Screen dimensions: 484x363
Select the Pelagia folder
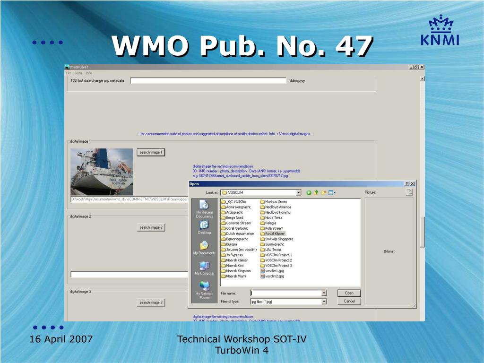(x=268, y=223)
